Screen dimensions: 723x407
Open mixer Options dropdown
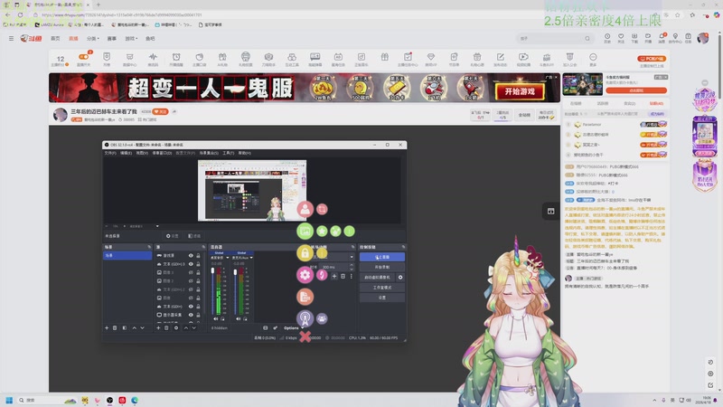tap(293, 328)
